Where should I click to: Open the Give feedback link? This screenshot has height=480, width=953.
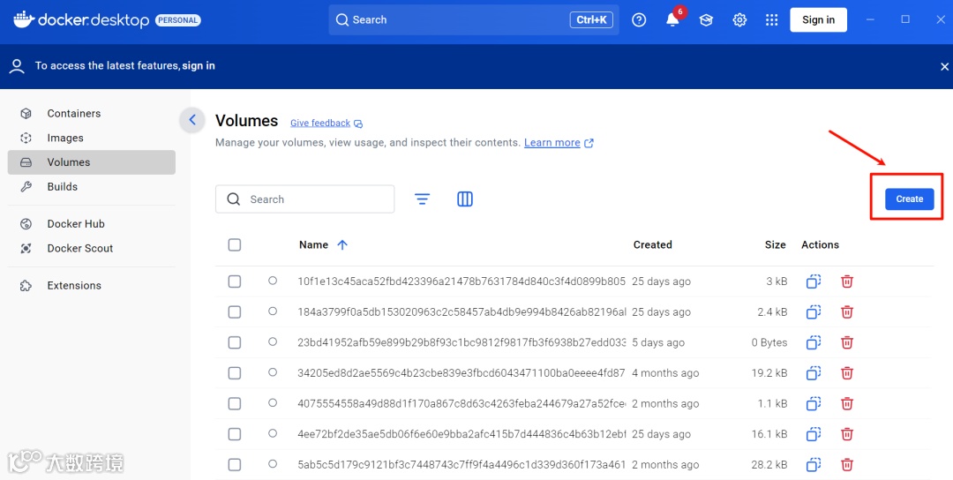coord(326,124)
